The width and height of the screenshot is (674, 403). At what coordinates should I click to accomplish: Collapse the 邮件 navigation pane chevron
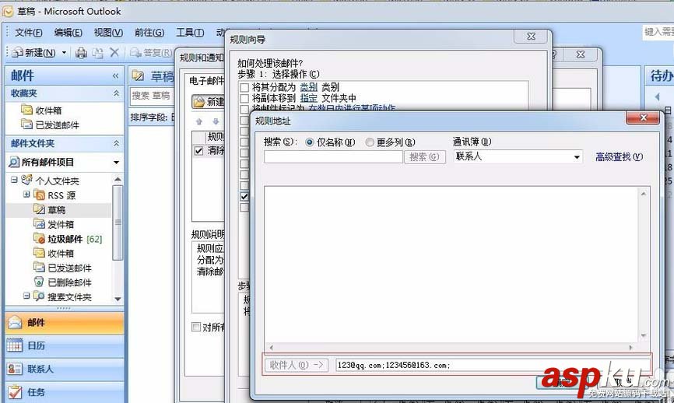[115, 76]
